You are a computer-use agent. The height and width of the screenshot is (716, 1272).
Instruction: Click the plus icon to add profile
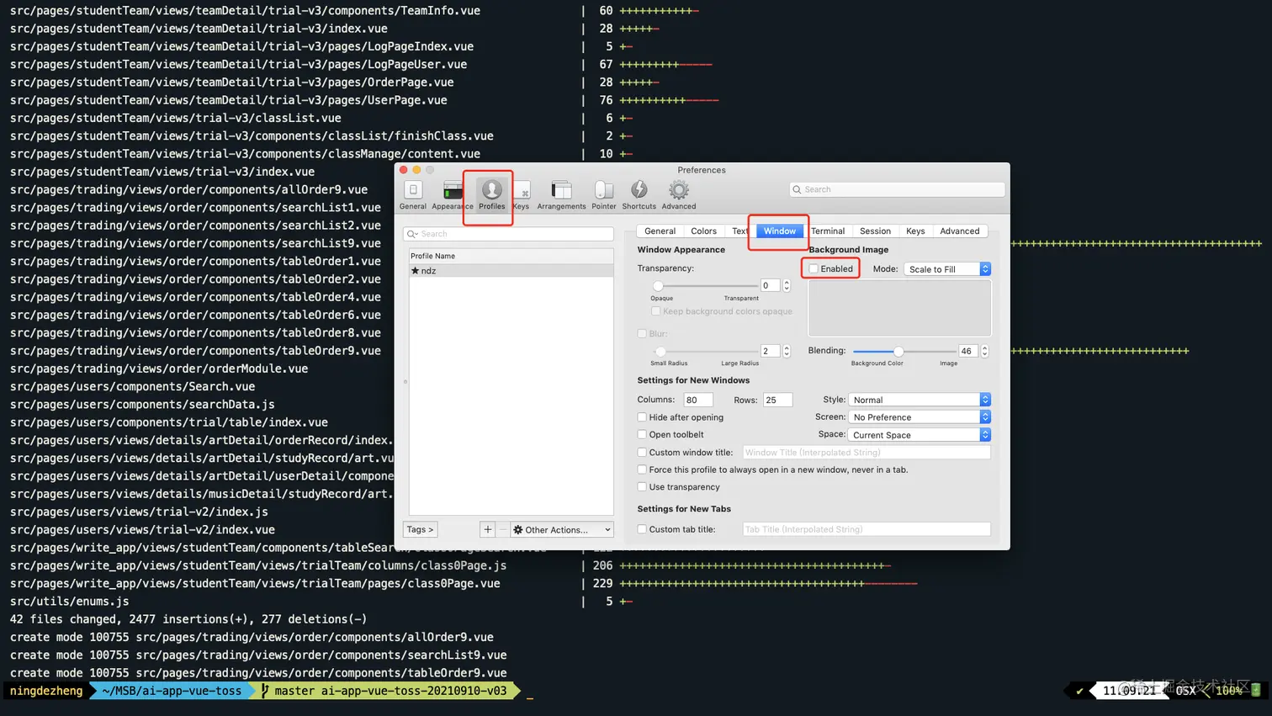coord(488,529)
